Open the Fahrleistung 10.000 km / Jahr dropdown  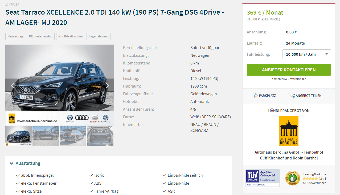306,54
